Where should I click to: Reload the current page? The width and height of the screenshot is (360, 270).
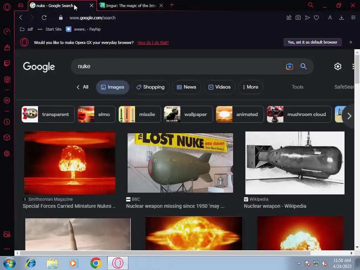(44, 18)
